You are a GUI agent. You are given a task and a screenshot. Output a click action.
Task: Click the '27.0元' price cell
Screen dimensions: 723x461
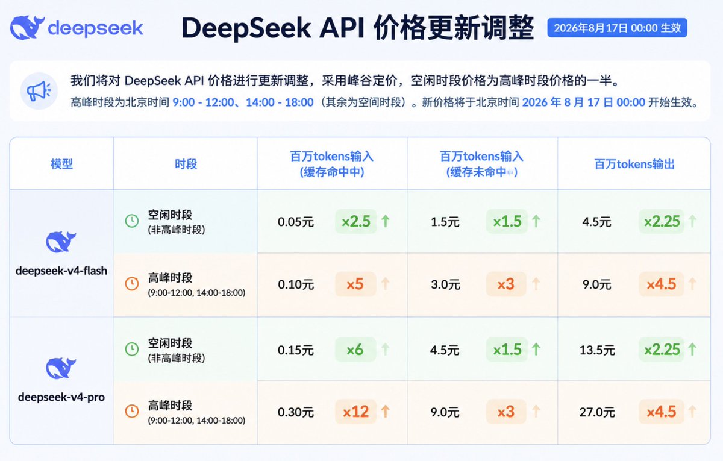(x=598, y=412)
